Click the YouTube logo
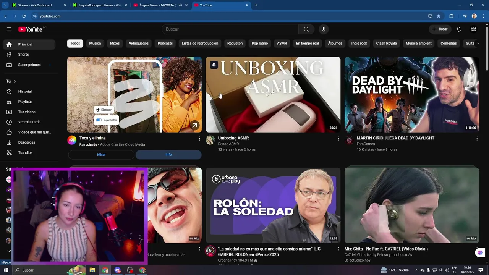 (30, 29)
